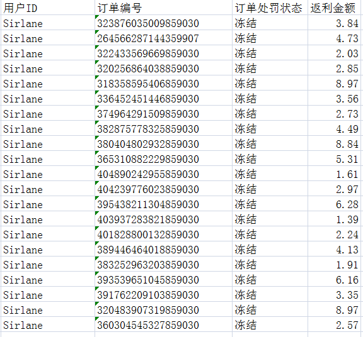Click order number 318358595406859030 cell

coord(163,83)
